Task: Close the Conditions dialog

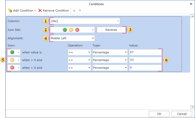Action: pos(191,4)
